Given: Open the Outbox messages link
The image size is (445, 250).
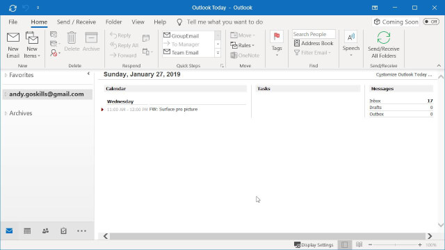Looking at the screenshot, I should click(376, 114).
